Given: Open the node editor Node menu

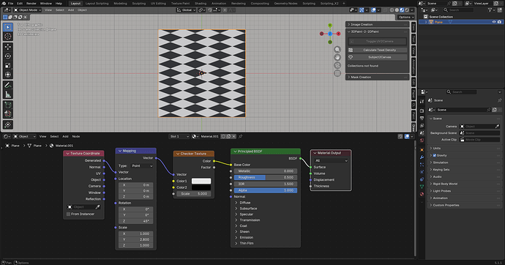Looking at the screenshot, I should click(76, 136).
